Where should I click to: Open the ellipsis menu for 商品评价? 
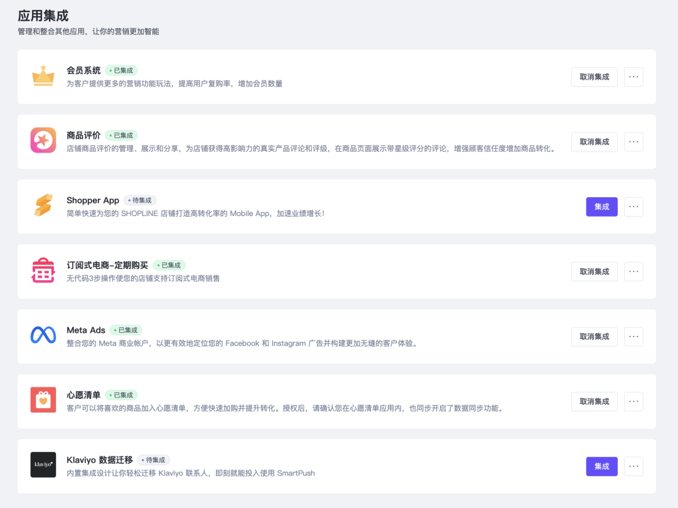tap(633, 141)
